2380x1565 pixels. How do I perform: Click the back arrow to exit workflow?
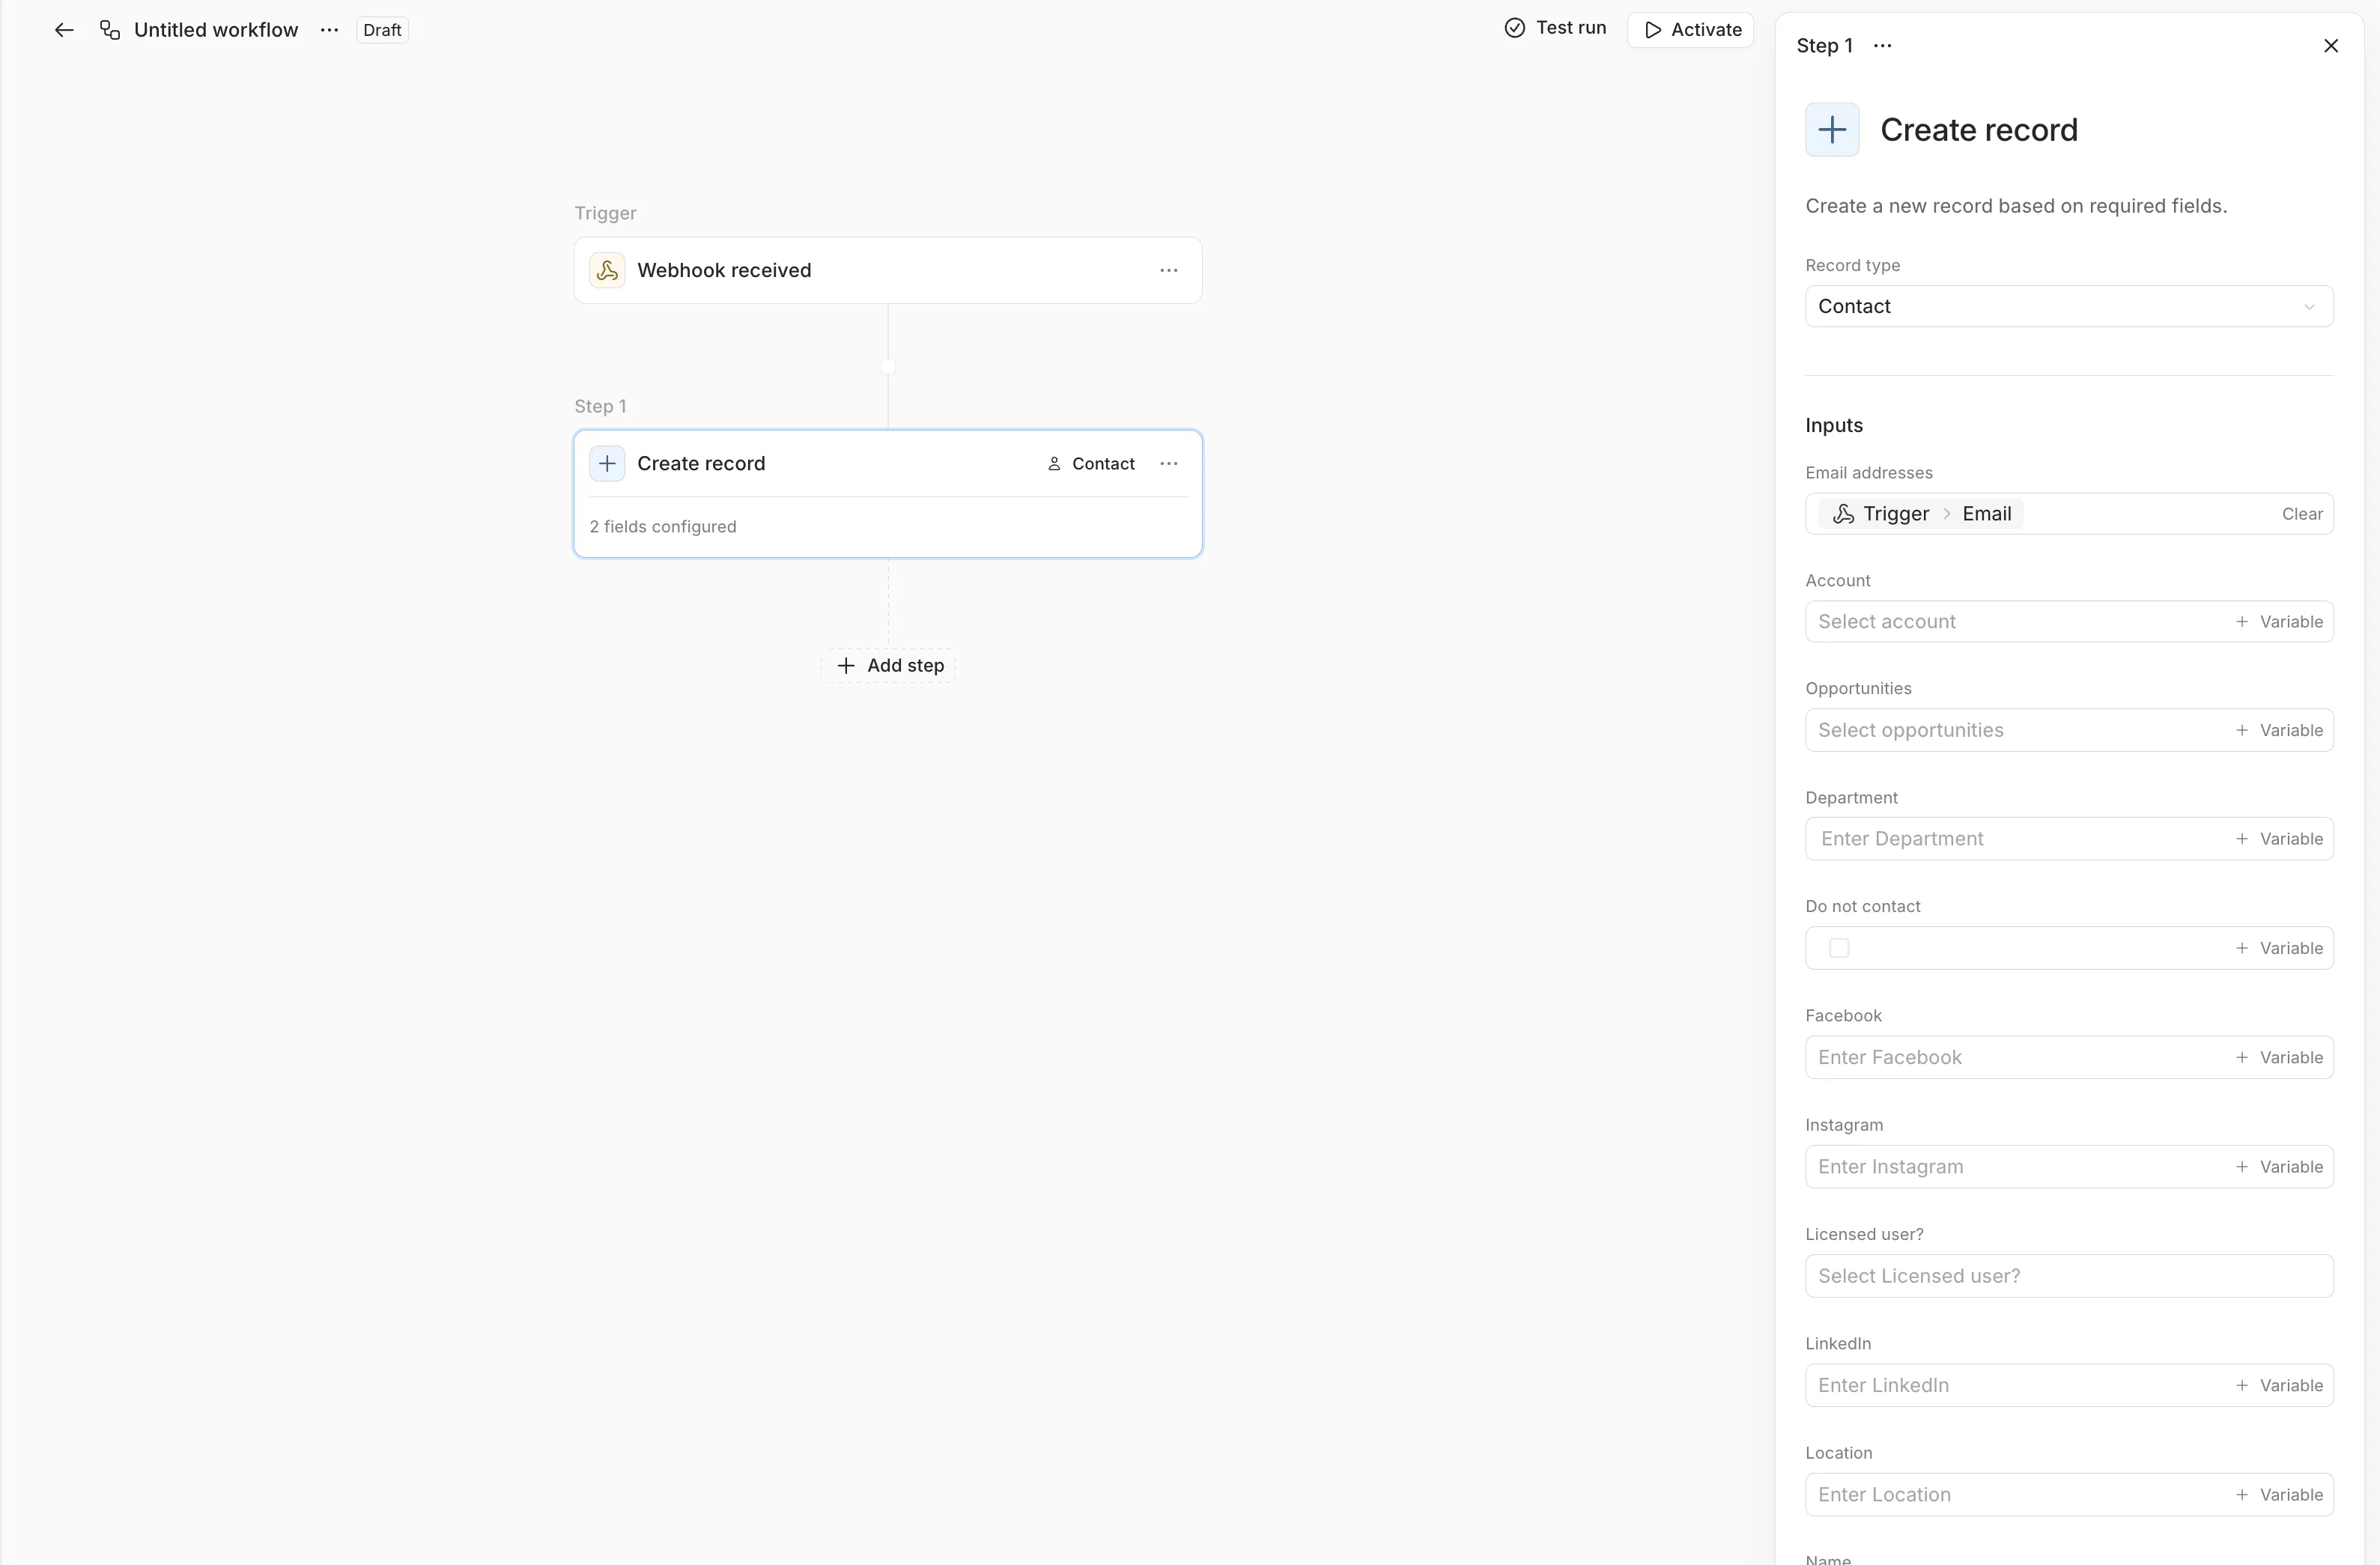(63, 29)
